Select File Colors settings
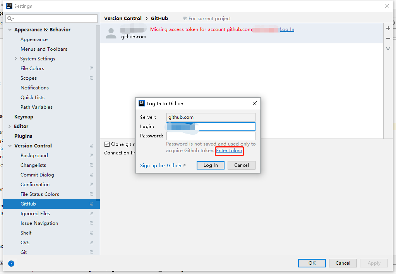The width and height of the screenshot is (396, 274). (x=33, y=68)
